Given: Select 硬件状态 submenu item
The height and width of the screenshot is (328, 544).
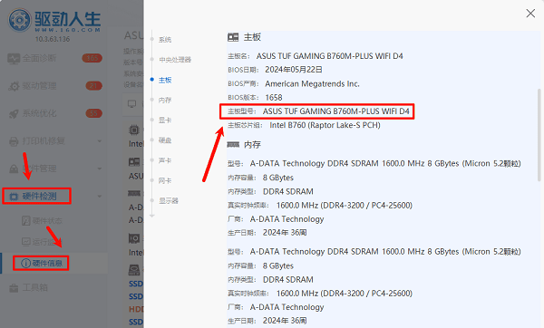Looking at the screenshot, I should click(x=47, y=220).
